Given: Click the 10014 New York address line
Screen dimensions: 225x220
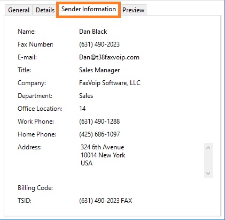Looking at the screenshot, I should (x=103, y=155).
